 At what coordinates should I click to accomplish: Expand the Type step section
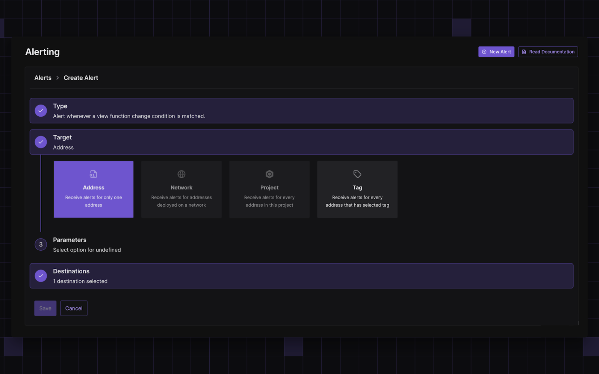pos(301,111)
